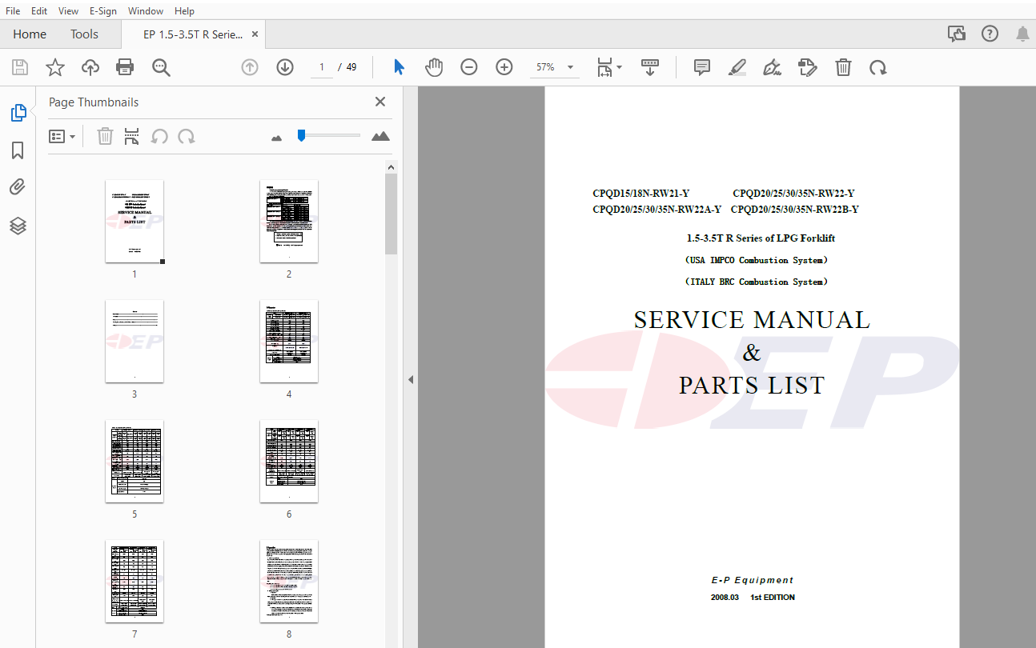Rotate page clockwise in toolbar

pos(878,67)
